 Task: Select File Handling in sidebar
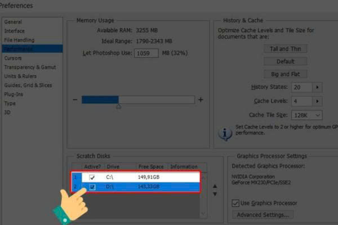[19, 40]
